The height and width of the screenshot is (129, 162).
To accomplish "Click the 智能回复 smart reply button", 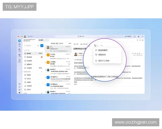I will [78, 60].
